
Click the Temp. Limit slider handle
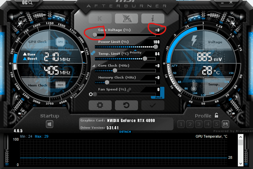[x=145, y=58]
